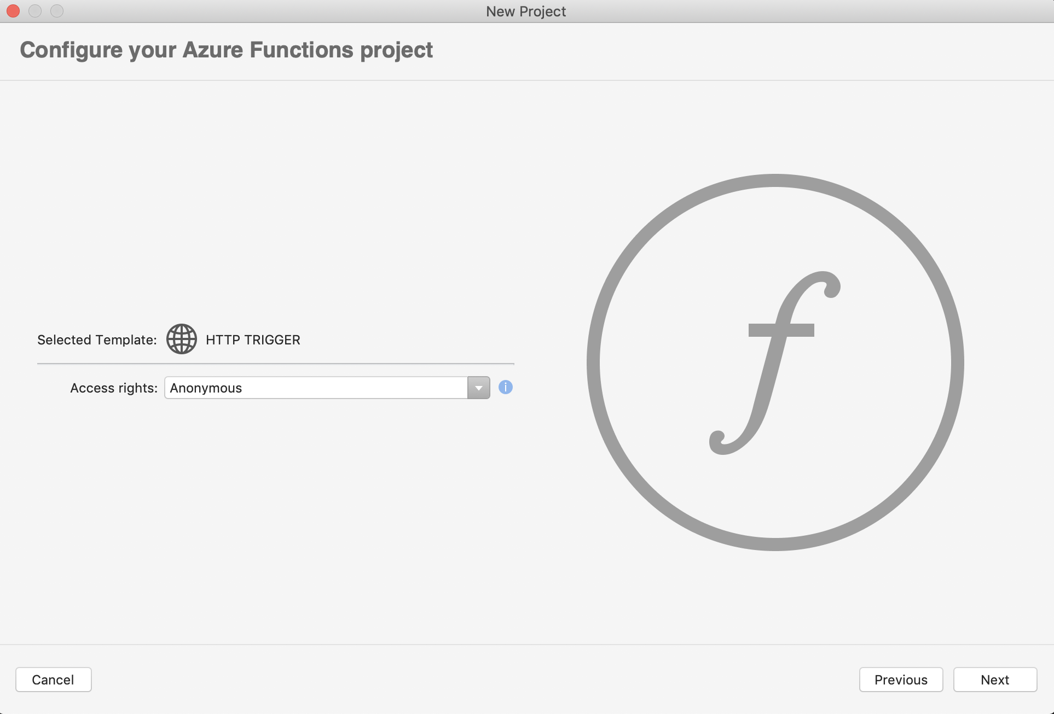Click the dropdown arrow for Access rights

click(478, 387)
